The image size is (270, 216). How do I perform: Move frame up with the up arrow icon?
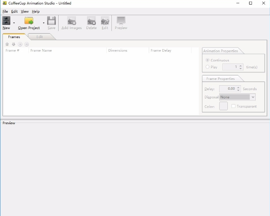[7, 44]
